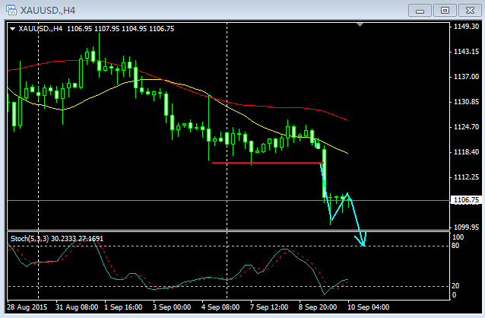Click the 1130.85 price scale value
Viewport: 485px width, 318px height.
tap(466, 102)
